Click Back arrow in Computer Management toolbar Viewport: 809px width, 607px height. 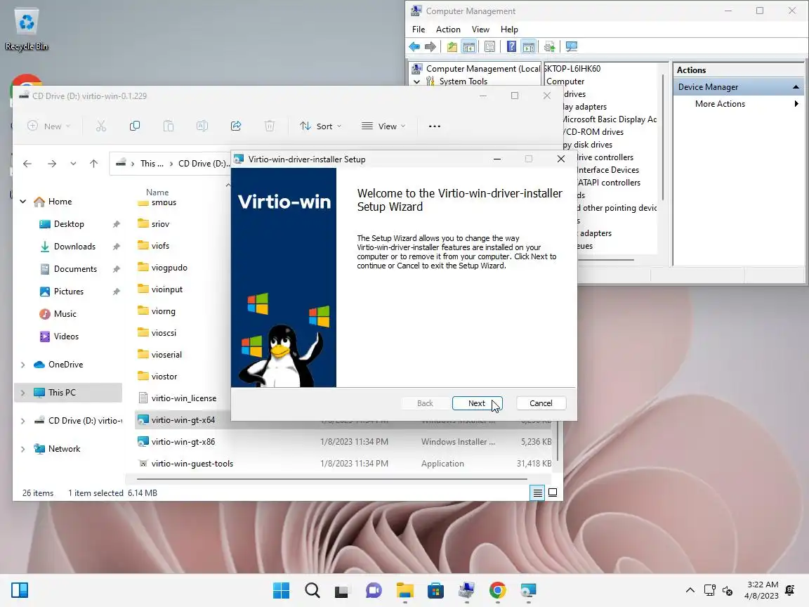(x=414, y=47)
